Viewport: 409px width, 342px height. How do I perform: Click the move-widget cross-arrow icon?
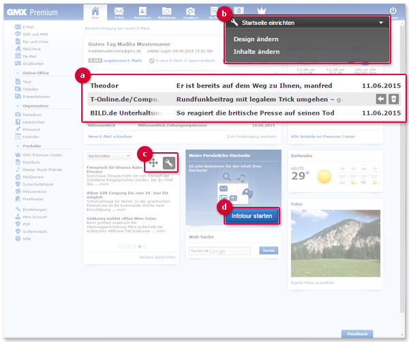(x=153, y=163)
